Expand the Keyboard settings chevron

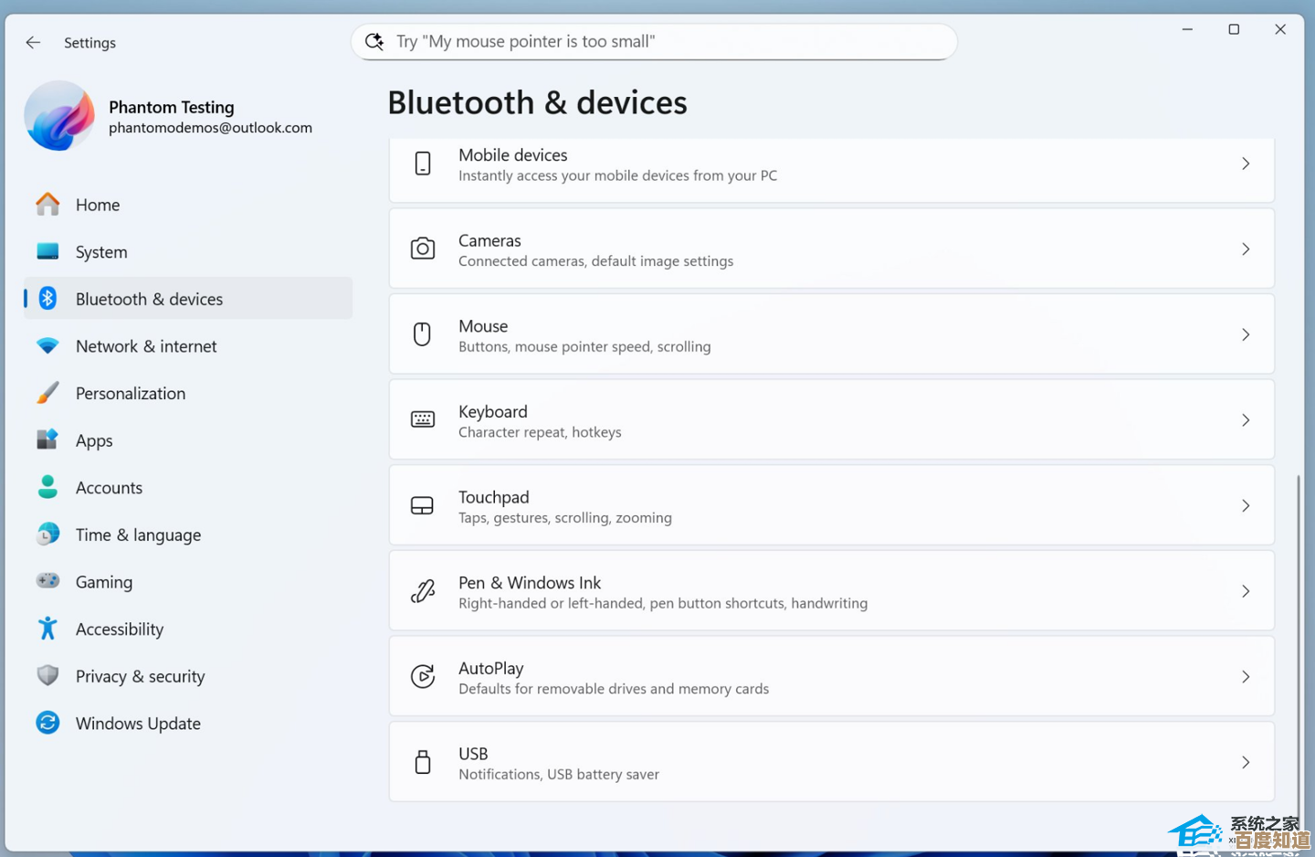(1245, 420)
